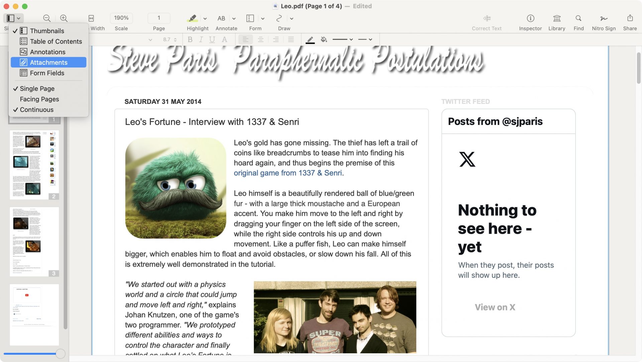Zoom in using the magnifier icon
Image resolution: width=642 pixels, height=362 pixels.
(x=64, y=18)
